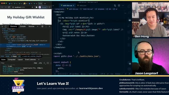Click the localhost address bar
The height and width of the screenshot is (95, 169).
(x=23, y=7)
